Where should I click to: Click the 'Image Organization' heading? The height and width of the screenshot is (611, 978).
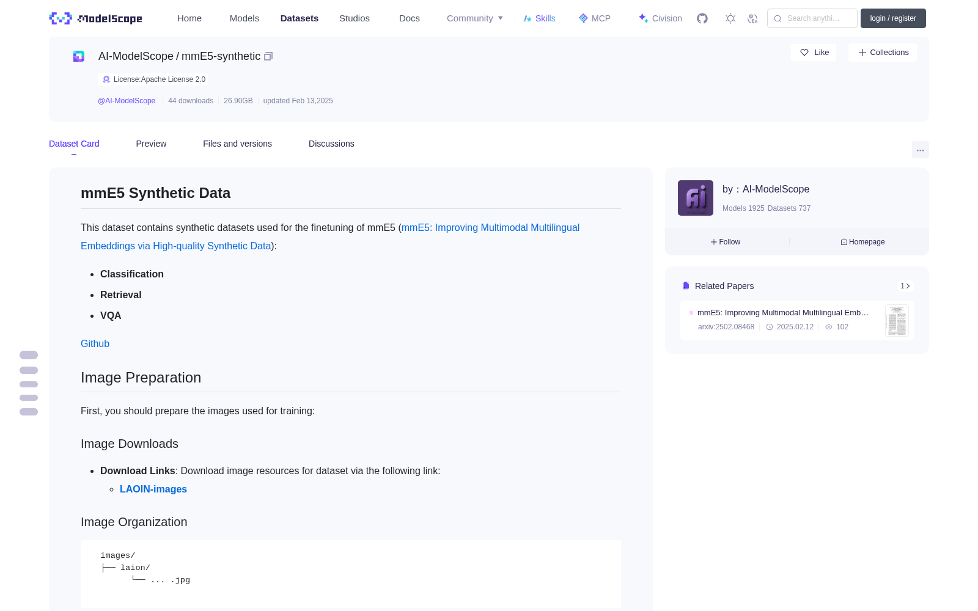(134, 522)
